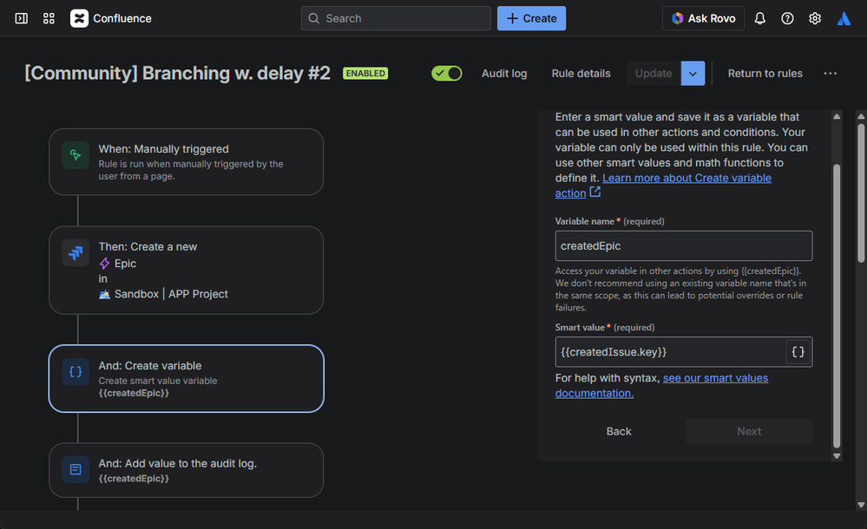Click the external link icon after 'action'

(595, 192)
